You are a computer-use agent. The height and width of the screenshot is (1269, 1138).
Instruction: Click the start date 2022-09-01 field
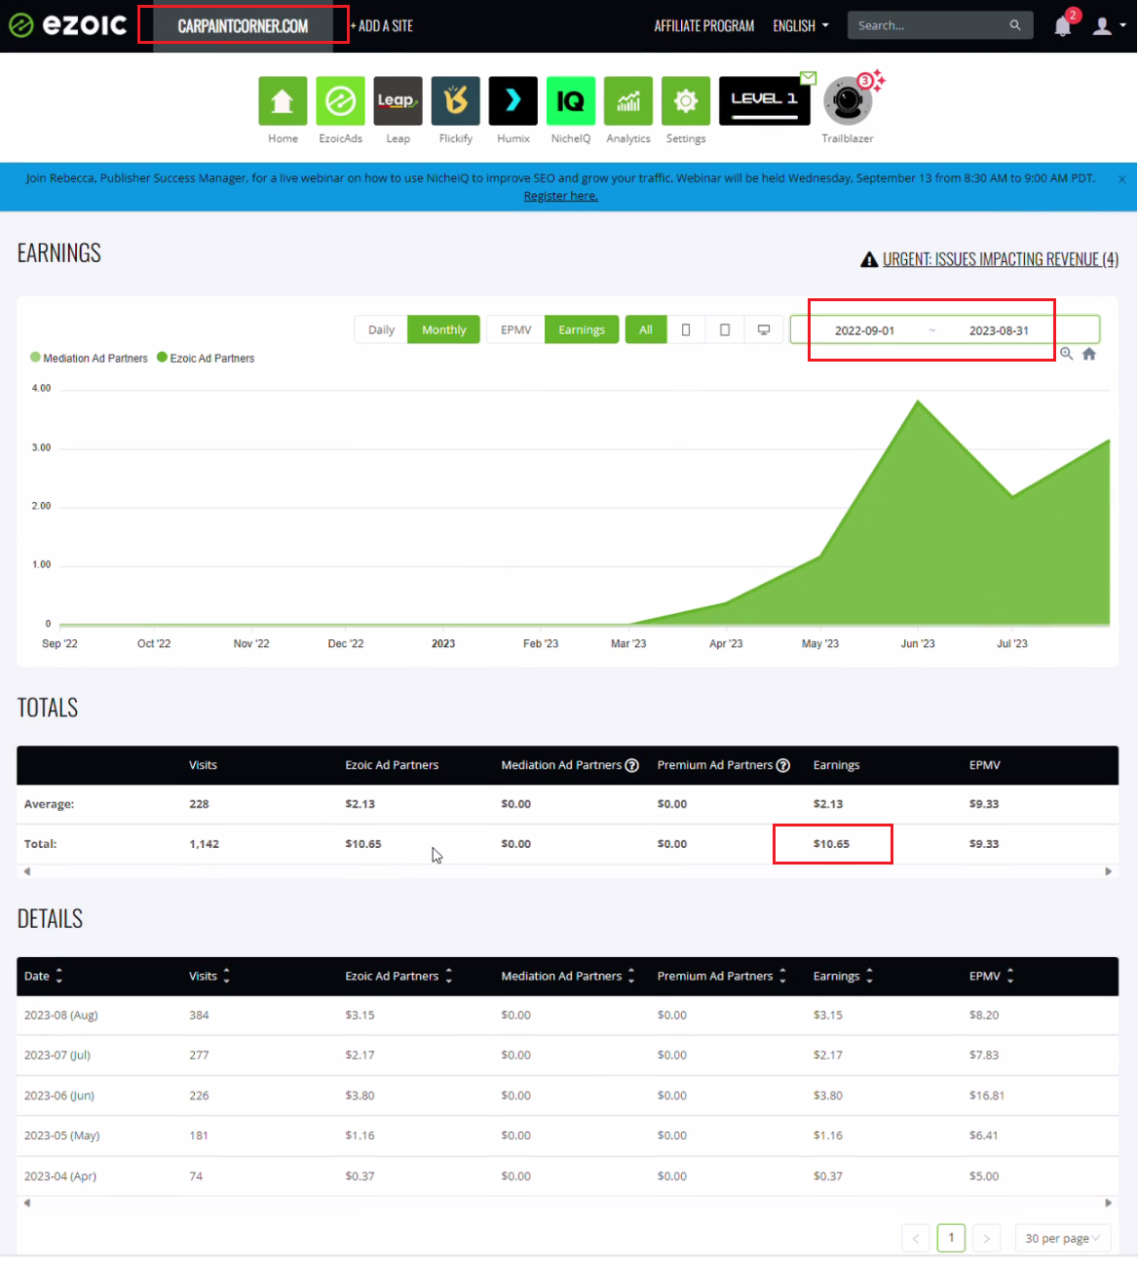pyautogui.click(x=864, y=330)
